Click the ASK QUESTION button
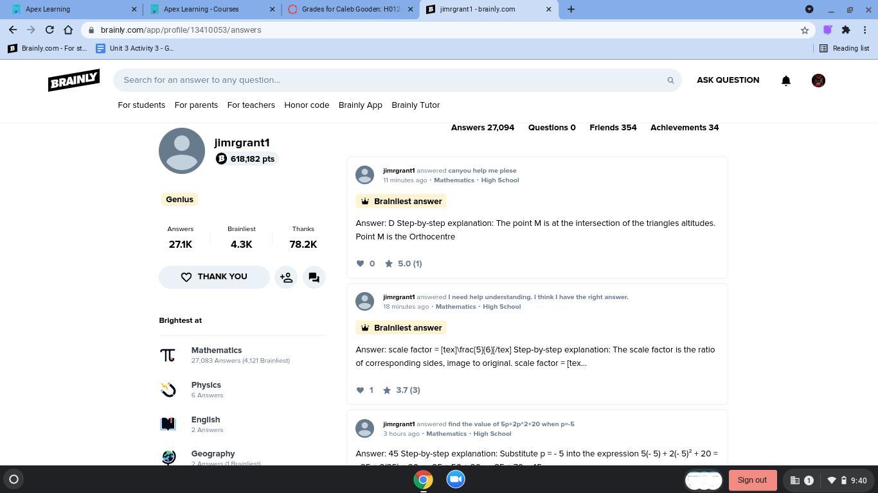 728,80
